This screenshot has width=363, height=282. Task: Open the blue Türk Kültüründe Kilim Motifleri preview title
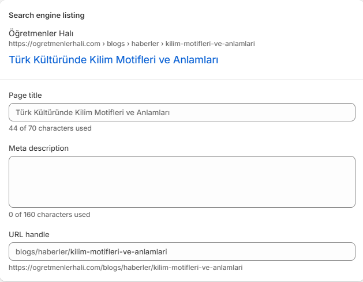coord(113,59)
